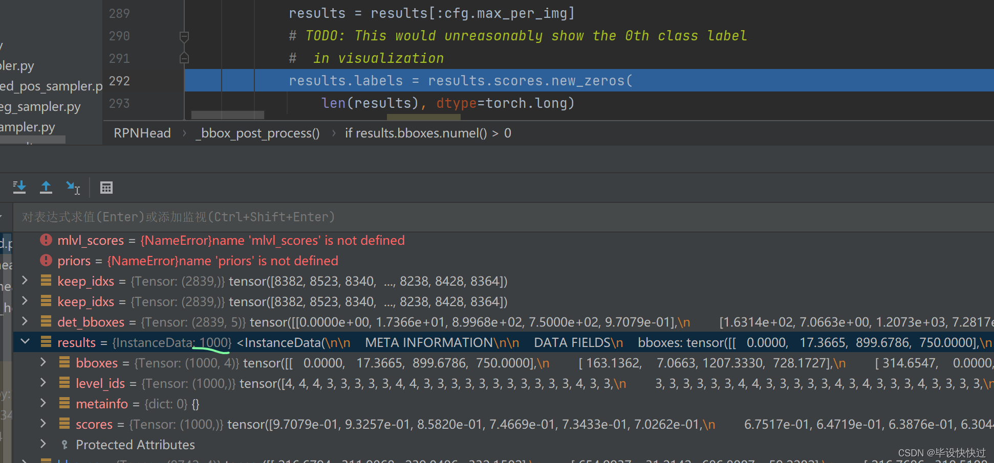This screenshot has width=994, height=463.
Task: Collapse the expanded results variable
Action: [25, 342]
